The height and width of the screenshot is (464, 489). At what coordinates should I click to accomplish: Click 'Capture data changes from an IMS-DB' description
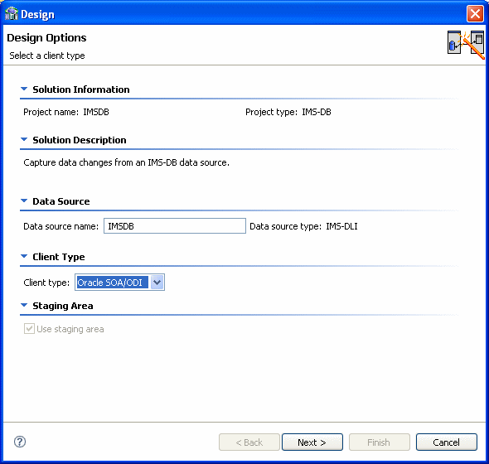(x=126, y=162)
